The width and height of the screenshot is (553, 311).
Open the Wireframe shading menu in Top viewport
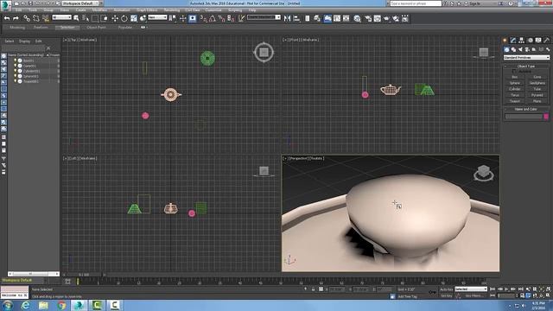click(x=89, y=40)
